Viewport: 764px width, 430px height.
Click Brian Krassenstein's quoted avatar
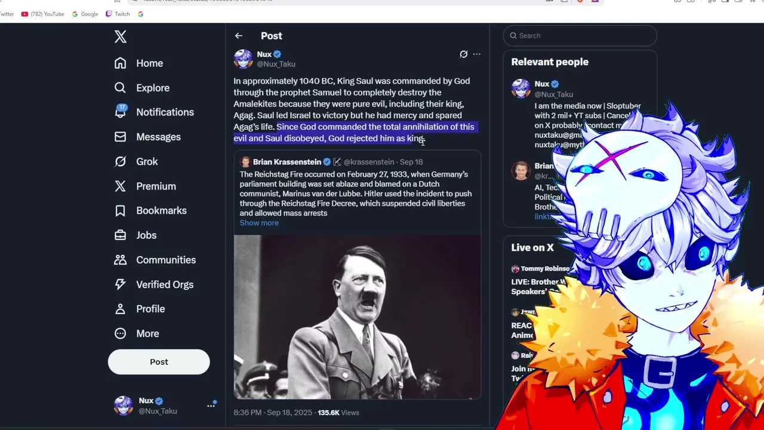click(245, 162)
